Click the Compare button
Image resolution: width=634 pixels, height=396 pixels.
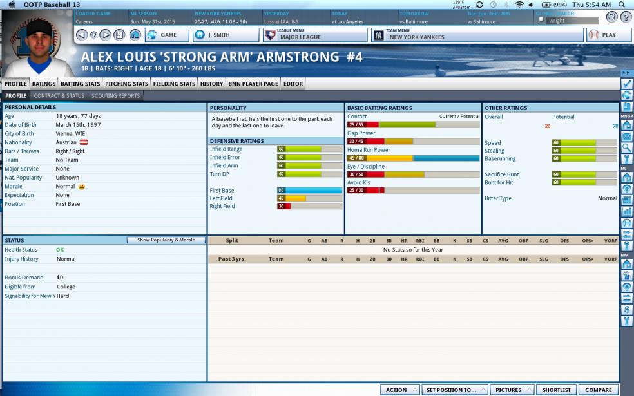click(598, 390)
